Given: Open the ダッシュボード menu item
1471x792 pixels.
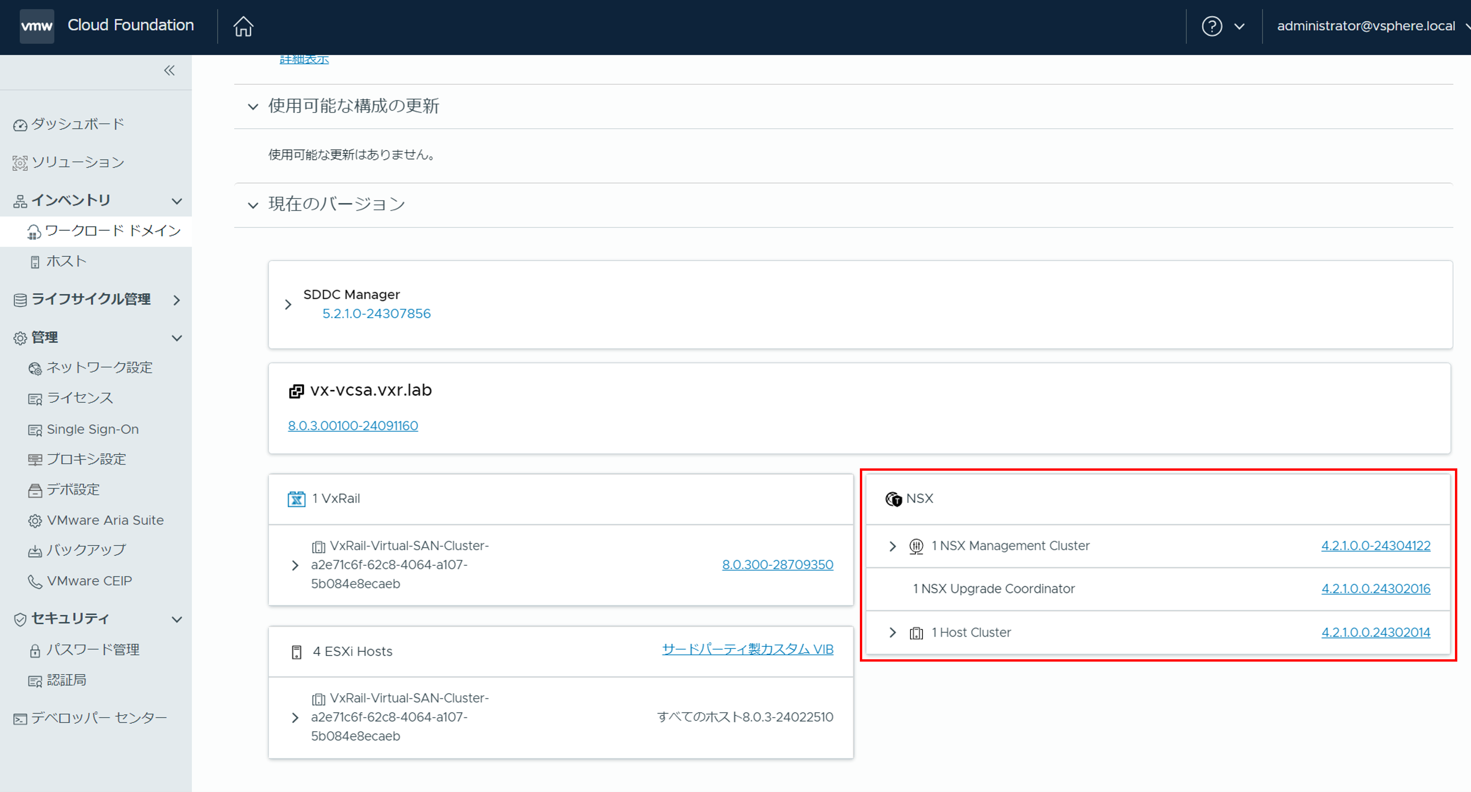Looking at the screenshot, I should [x=78, y=124].
